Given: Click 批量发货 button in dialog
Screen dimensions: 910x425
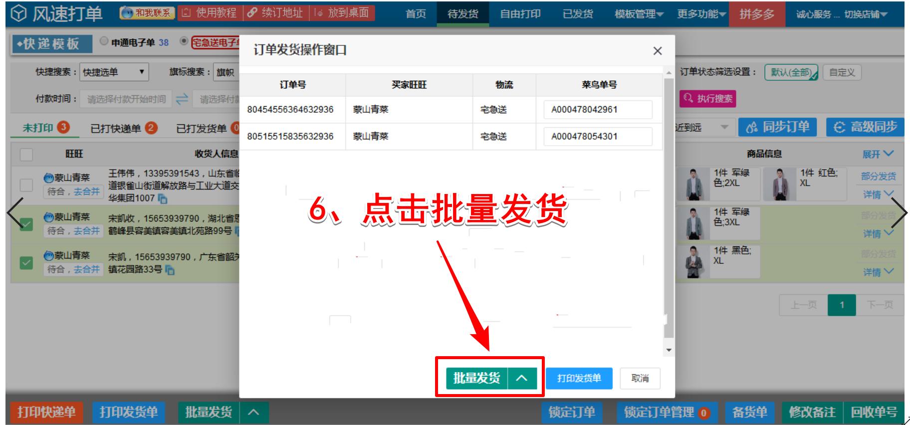Looking at the screenshot, I should coord(476,378).
